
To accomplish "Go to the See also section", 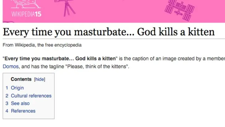I will [x=20, y=103].
